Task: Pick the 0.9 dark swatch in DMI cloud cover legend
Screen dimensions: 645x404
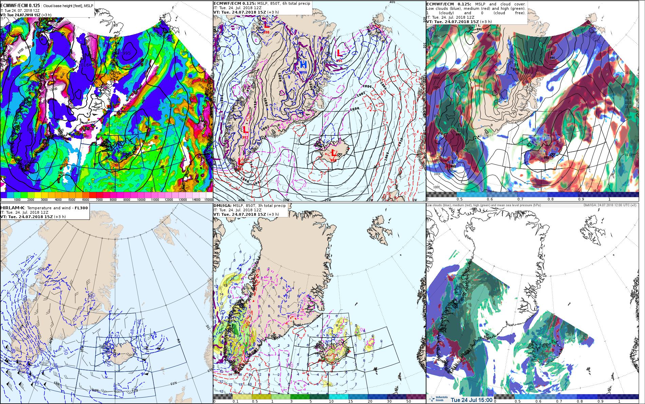Action: click(x=608, y=397)
